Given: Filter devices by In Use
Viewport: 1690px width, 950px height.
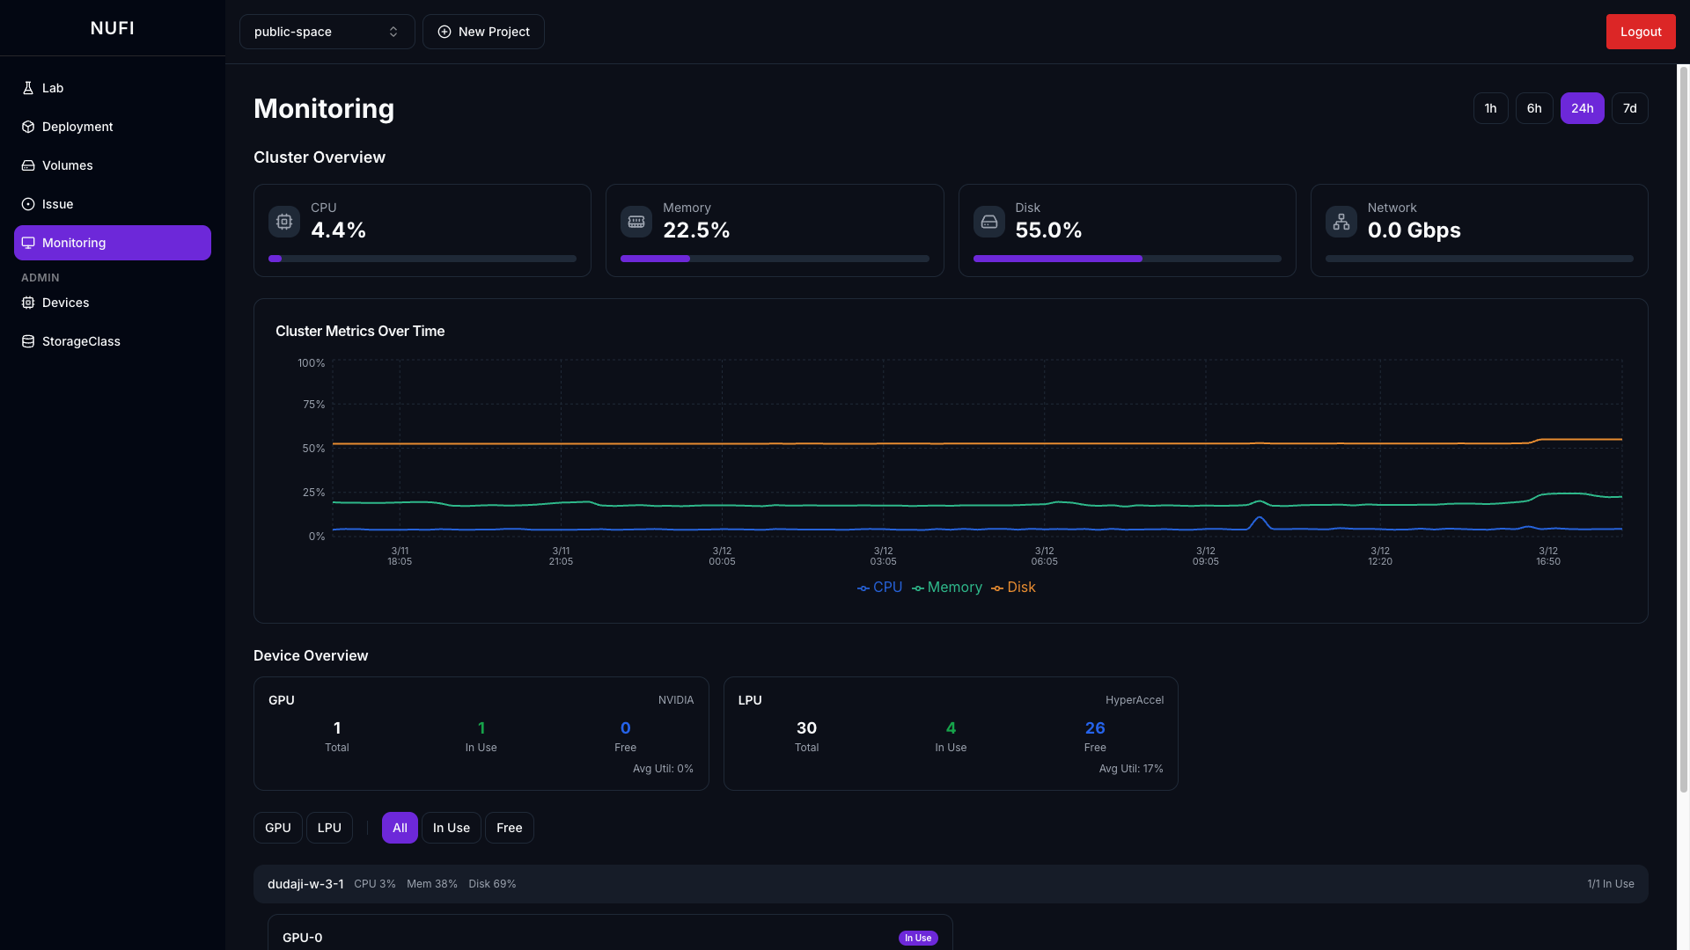Looking at the screenshot, I should tap(451, 828).
